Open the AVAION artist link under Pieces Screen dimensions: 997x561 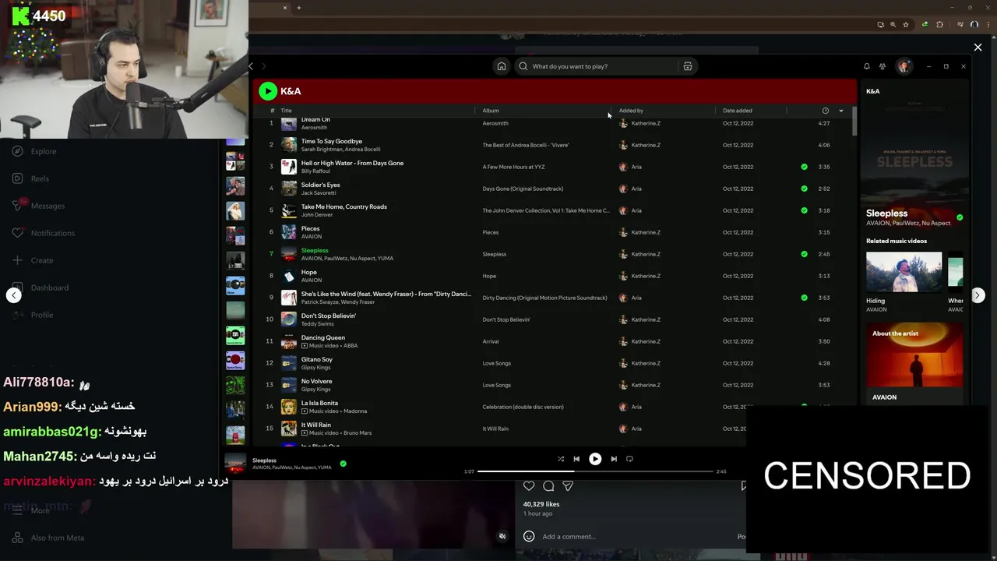click(x=312, y=236)
